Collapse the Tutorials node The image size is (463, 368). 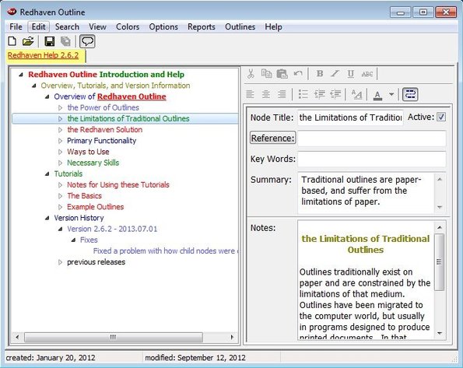pyautogui.click(x=47, y=174)
